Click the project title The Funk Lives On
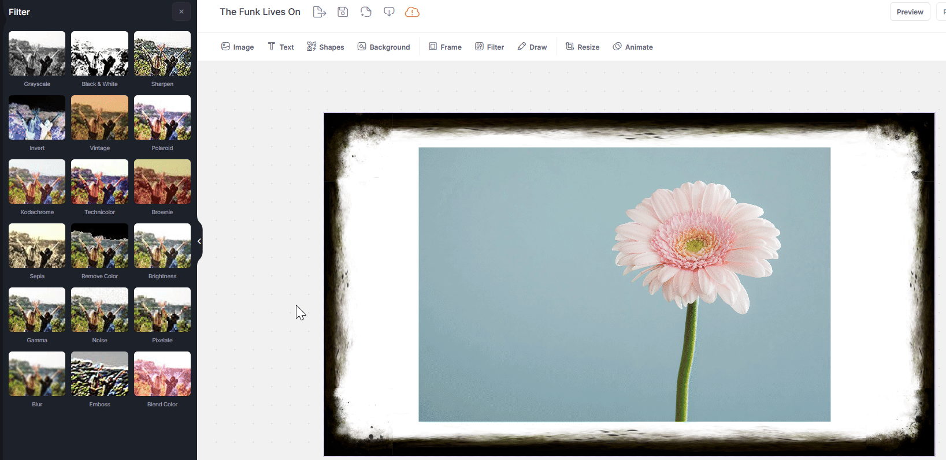946x460 pixels. click(x=260, y=12)
